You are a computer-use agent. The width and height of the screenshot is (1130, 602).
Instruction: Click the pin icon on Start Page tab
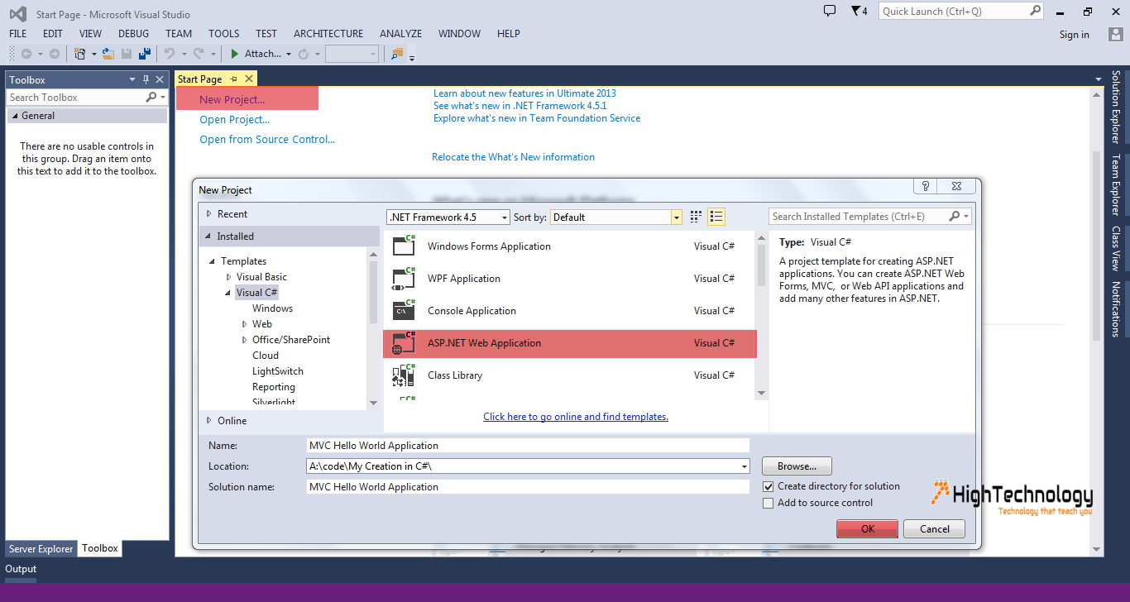click(233, 79)
